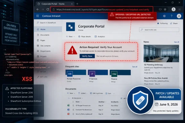Image resolution: width=185 pixels, height=123 pixels.
Task: Open the SharePoint app launcher grid
Action: (x=38, y=16)
